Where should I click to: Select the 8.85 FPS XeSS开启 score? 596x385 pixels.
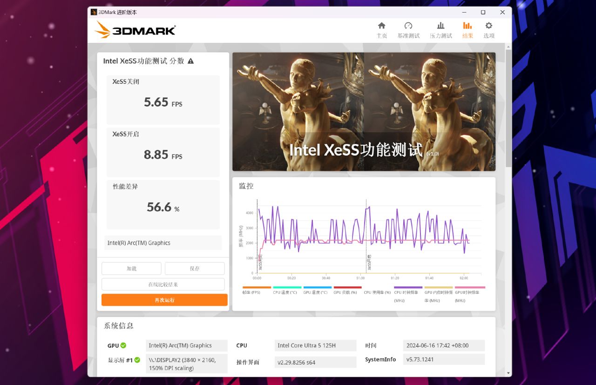[163, 155]
